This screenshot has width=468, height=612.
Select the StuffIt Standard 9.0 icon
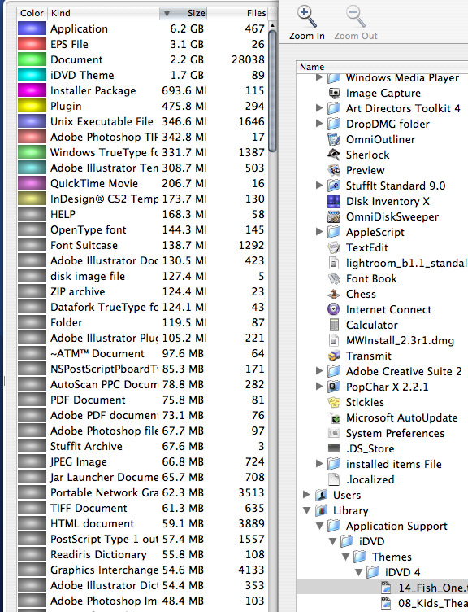click(334, 186)
